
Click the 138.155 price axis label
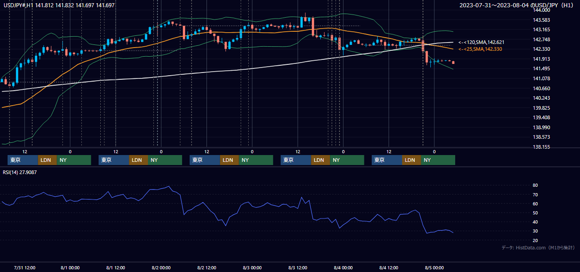pos(541,147)
